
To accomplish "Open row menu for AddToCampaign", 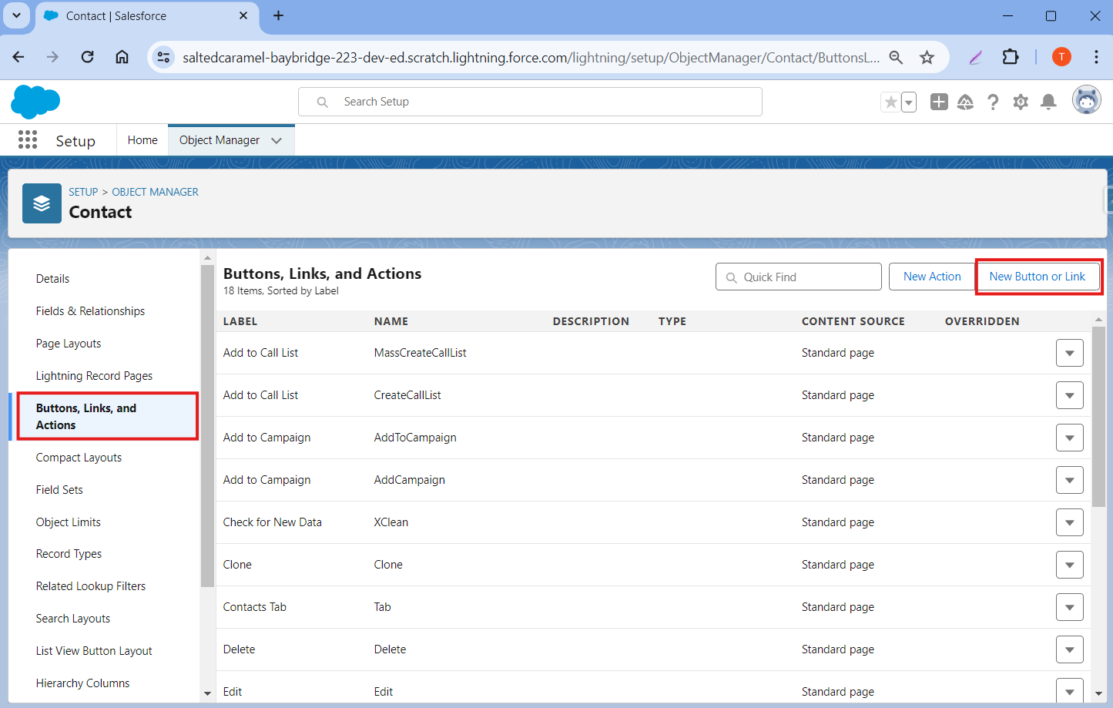I will tap(1069, 438).
